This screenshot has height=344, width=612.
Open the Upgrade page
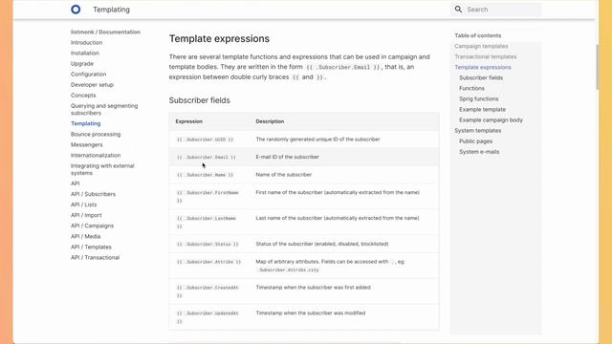click(82, 64)
